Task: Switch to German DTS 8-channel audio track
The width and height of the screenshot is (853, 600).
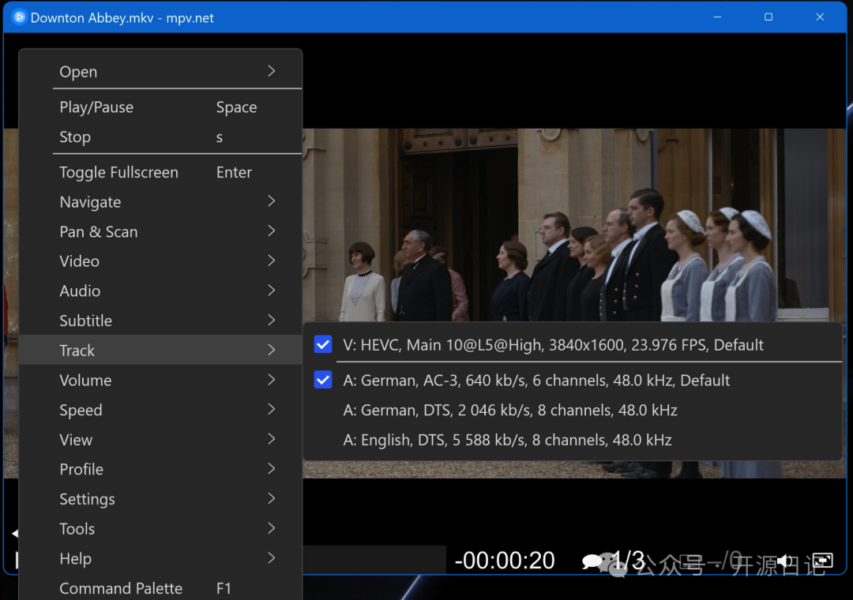Action: click(x=573, y=410)
